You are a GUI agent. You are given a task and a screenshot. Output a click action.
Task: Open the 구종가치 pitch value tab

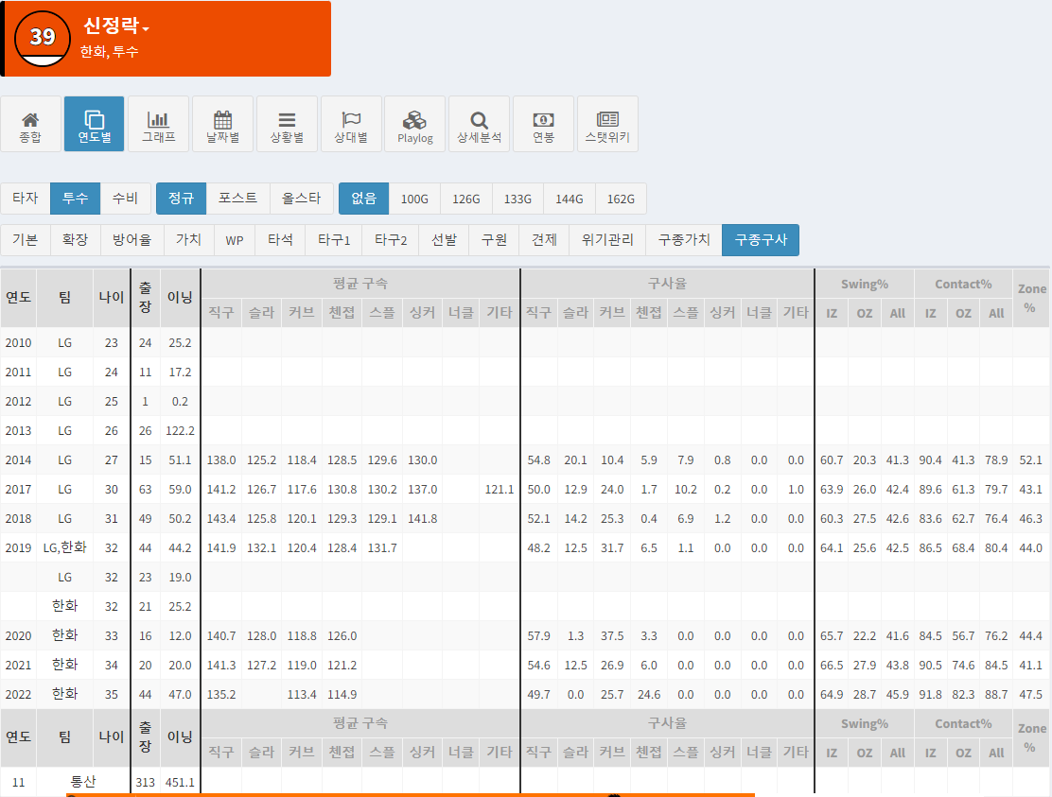684,240
